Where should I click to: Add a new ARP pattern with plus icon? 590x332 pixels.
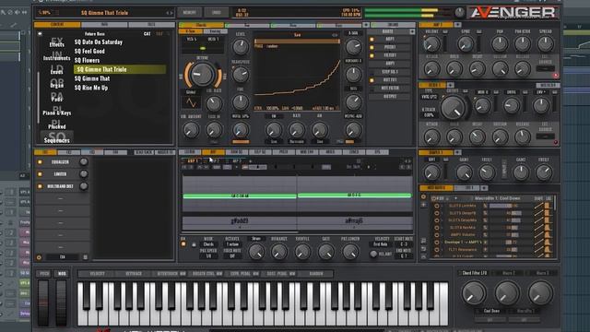point(251,161)
